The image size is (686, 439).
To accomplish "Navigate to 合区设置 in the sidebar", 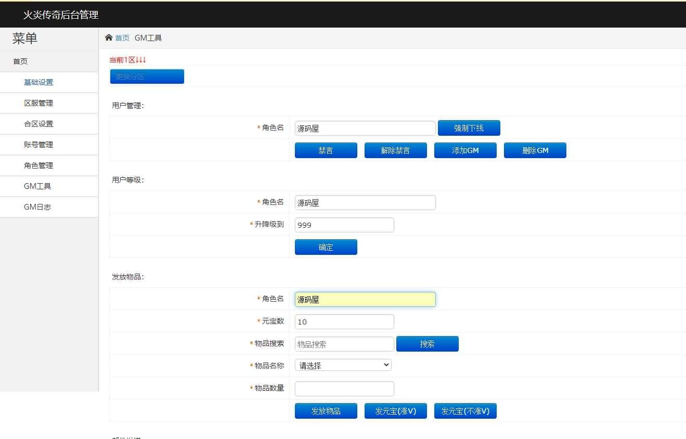I will pos(37,124).
